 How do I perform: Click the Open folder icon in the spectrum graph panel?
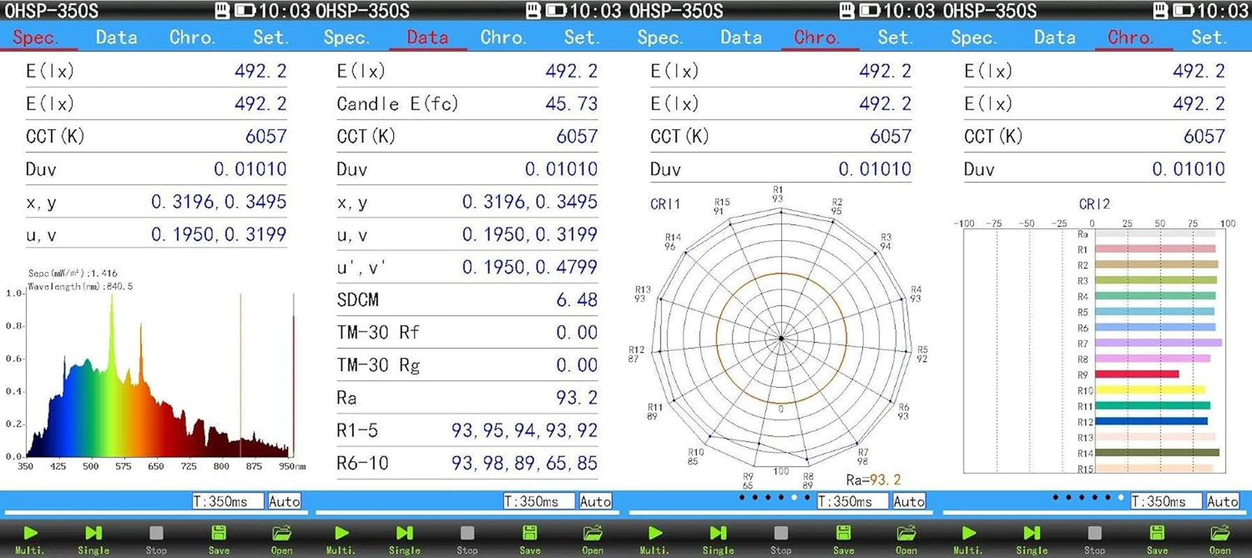pyautogui.click(x=281, y=534)
